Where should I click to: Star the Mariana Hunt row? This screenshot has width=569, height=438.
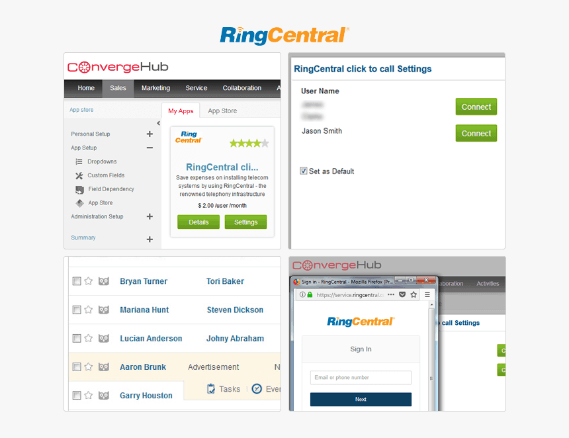point(88,310)
